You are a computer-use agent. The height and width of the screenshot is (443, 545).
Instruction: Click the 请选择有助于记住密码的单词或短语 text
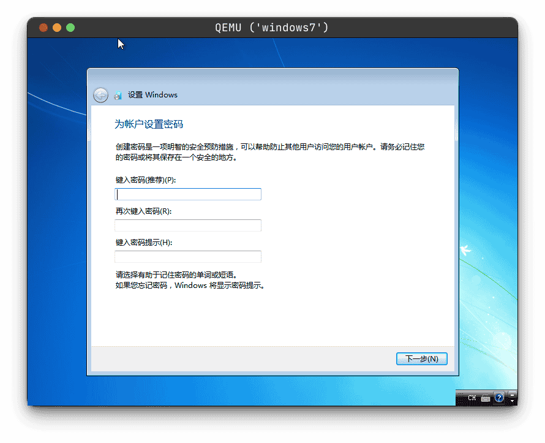point(176,275)
